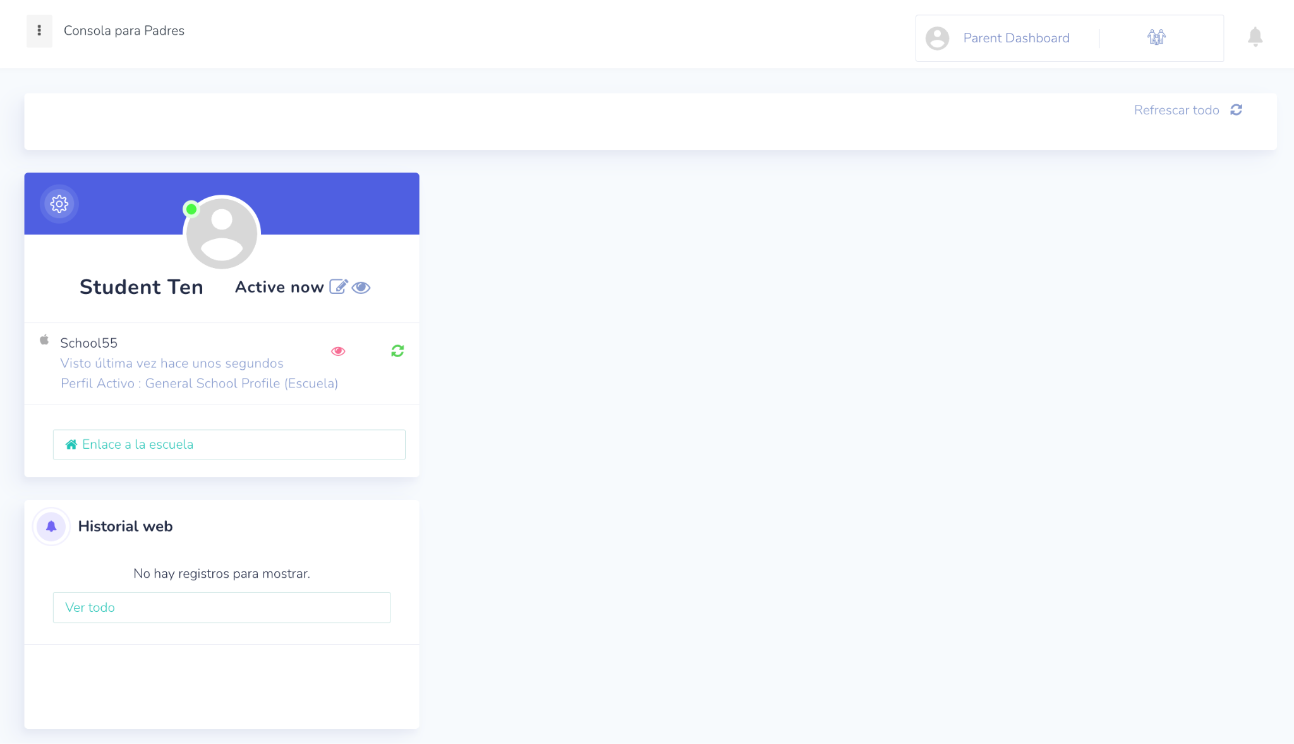This screenshot has width=1294, height=744.
Task: Toggle red eye for School55 device
Action: [338, 351]
